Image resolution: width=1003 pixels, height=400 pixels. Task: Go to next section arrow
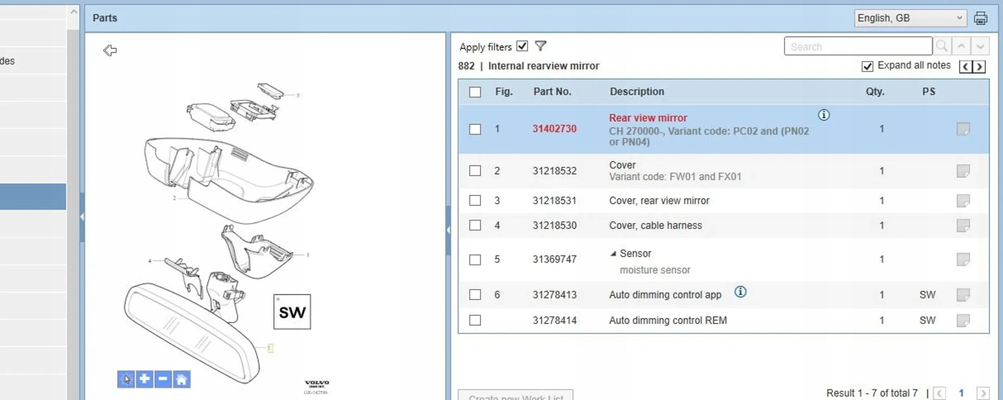(x=979, y=67)
